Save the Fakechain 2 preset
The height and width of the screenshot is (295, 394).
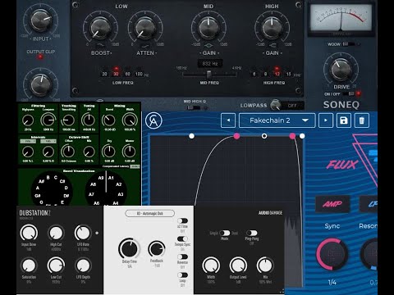(344, 120)
